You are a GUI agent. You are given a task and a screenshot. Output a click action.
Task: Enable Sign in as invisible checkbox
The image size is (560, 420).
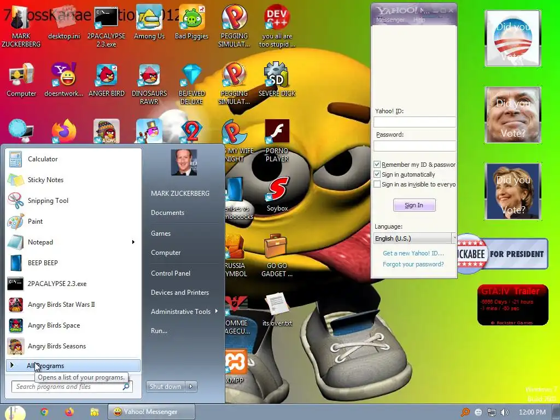click(x=377, y=184)
